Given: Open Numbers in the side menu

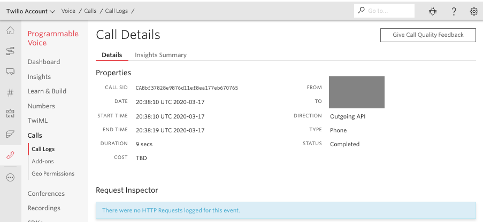Looking at the screenshot, I should (41, 106).
